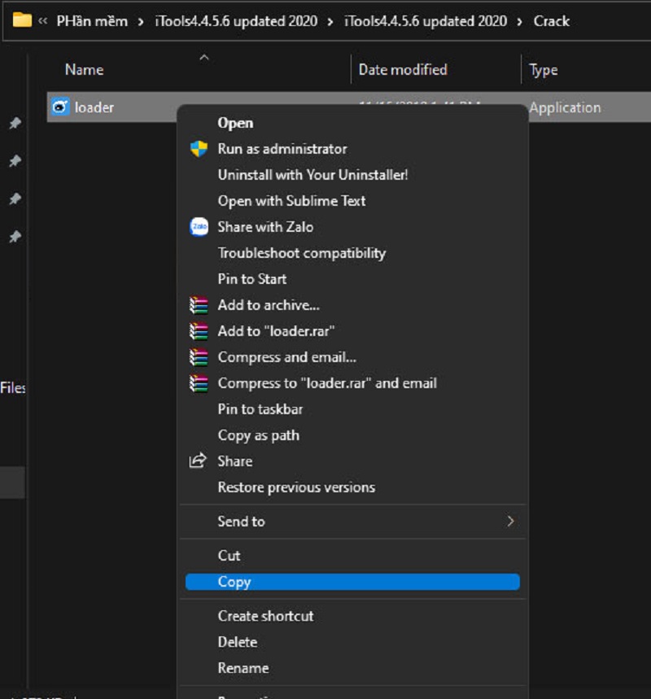This screenshot has height=699, width=651.
Task: Choose Share in the context menu
Action: [x=235, y=461]
